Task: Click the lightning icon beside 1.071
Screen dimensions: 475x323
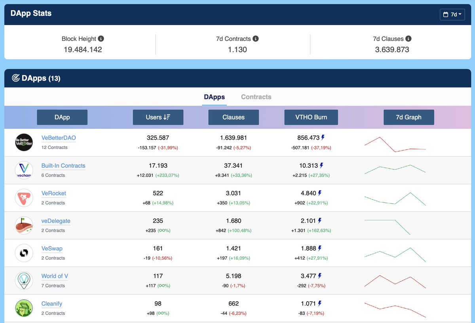Action: point(320,304)
